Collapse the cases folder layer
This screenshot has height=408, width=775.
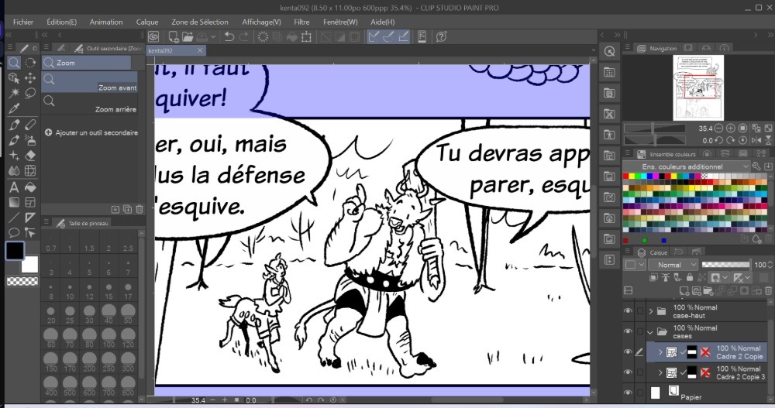click(x=650, y=332)
